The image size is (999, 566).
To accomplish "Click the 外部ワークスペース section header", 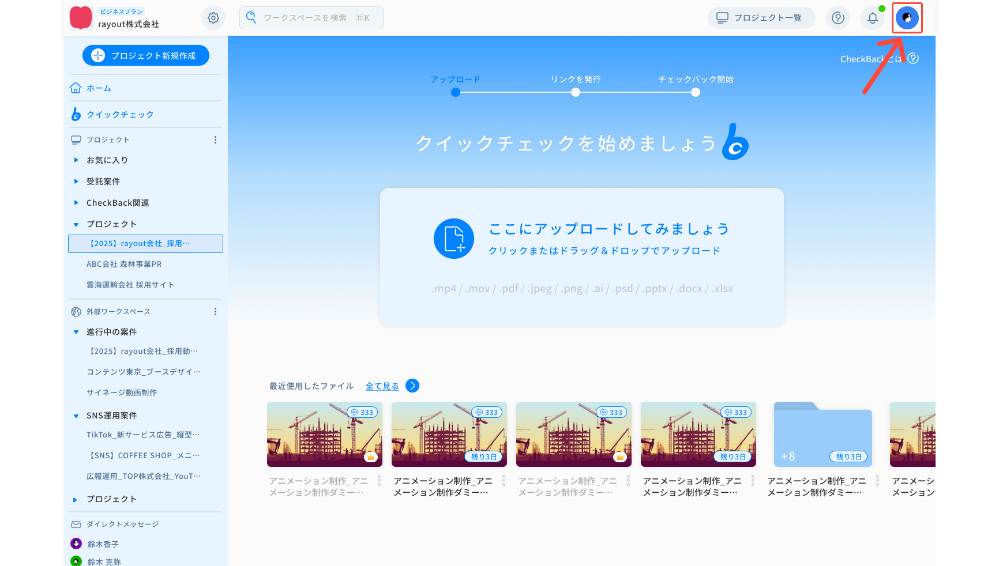I will pos(118,312).
